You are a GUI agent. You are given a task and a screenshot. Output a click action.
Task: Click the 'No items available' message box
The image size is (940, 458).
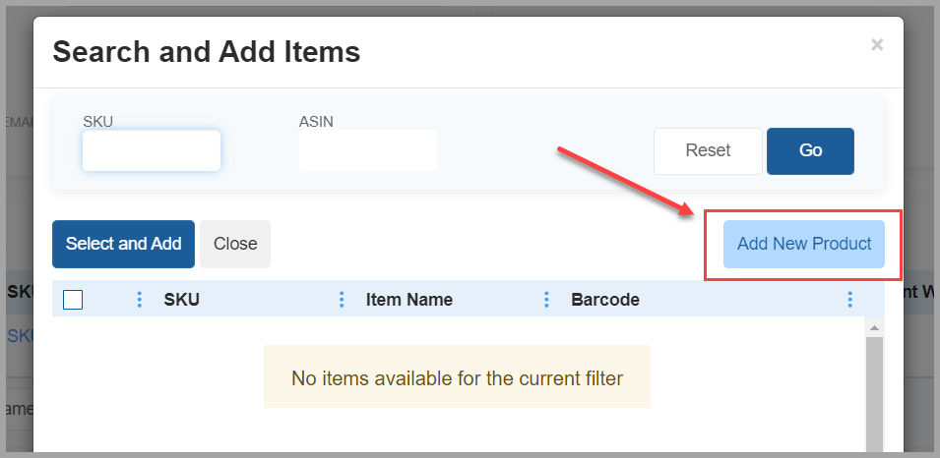[457, 376]
